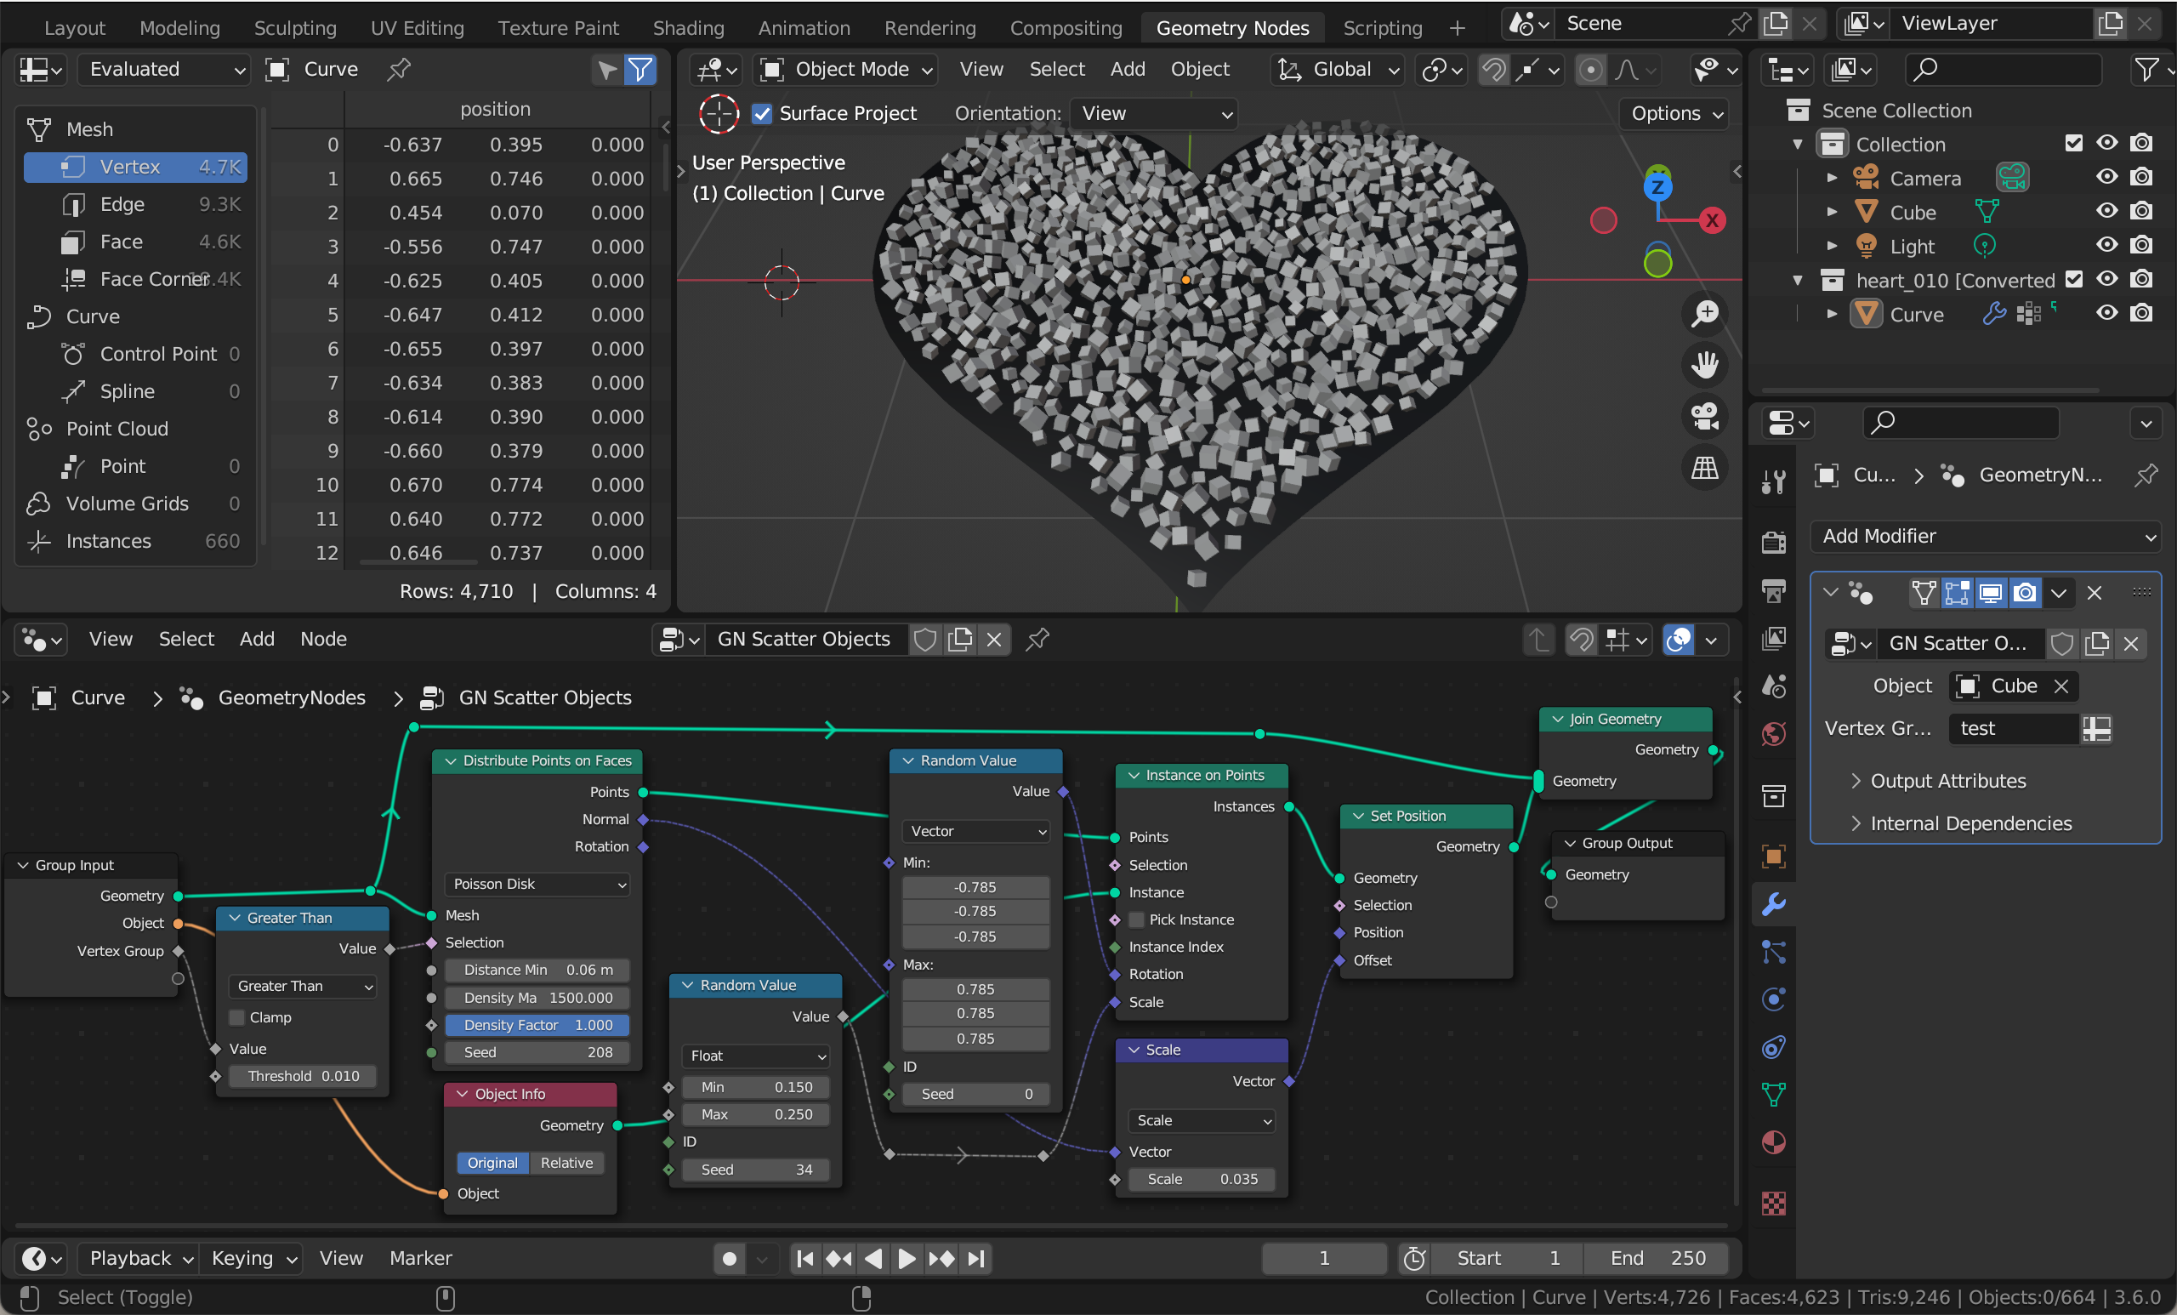Toggle Clamp checkbox in Greater Than node
Viewport: 2177px width, 1315px height.
tap(236, 1017)
